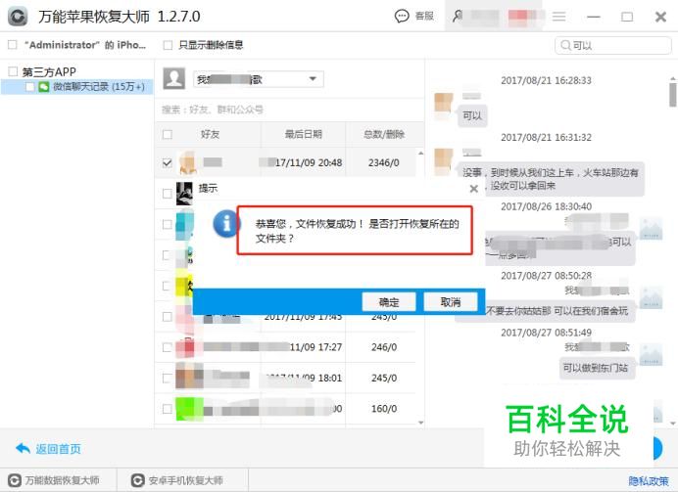Click 客服 label in title bar
This screenshot has width=678, height=492.
pyautogui.click(x=424, y=17)
